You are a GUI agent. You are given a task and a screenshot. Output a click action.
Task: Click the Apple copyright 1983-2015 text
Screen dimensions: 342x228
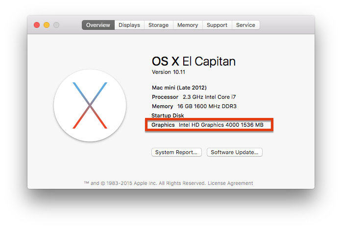point(145,183)
